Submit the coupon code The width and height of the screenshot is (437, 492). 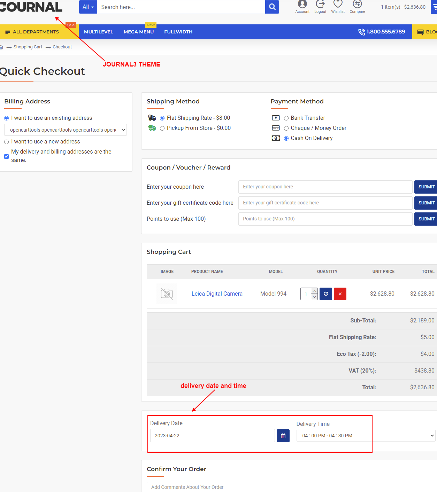click(x=426, y=187)
